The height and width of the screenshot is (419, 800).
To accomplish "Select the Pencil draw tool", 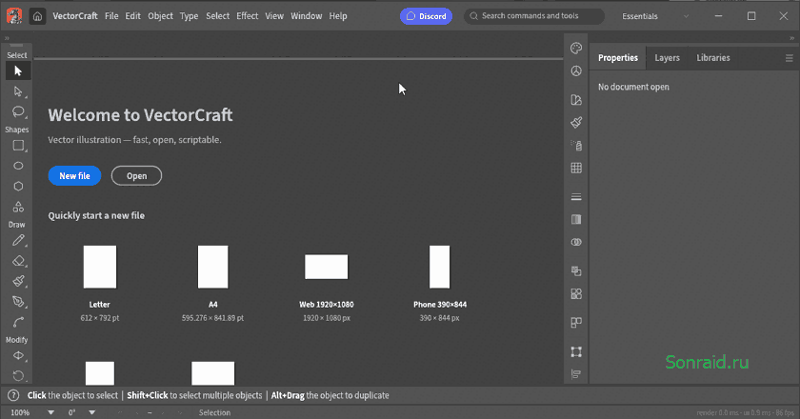I will pos(18,240).
